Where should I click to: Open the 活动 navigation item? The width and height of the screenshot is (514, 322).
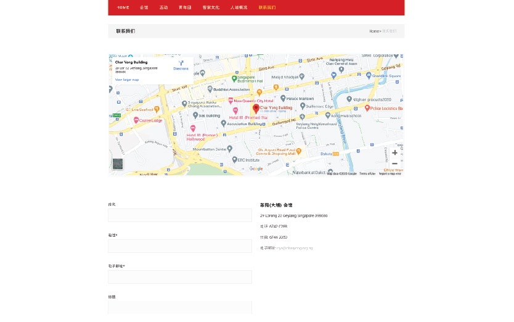coord(163,7)
